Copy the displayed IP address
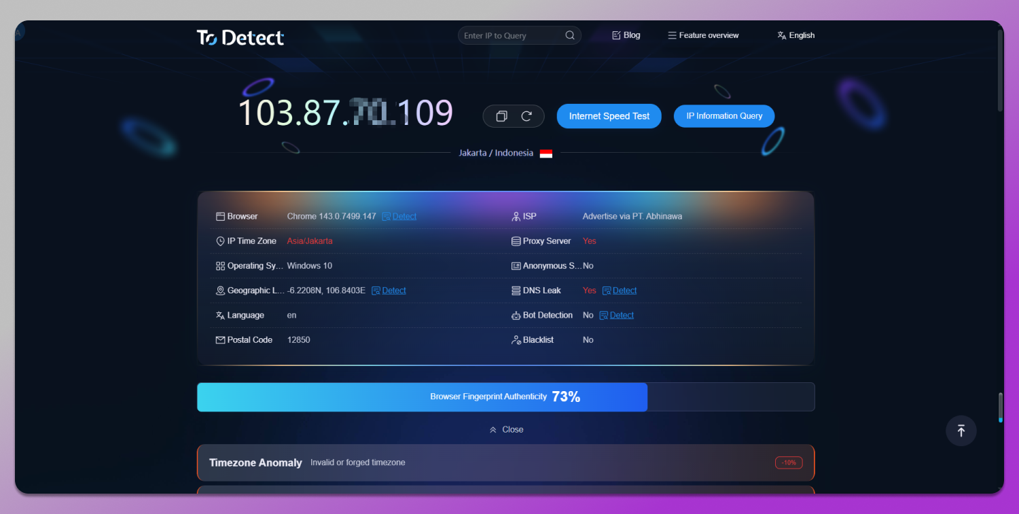The height and width of the screenshot is (514, 1019). click(500, 116)
